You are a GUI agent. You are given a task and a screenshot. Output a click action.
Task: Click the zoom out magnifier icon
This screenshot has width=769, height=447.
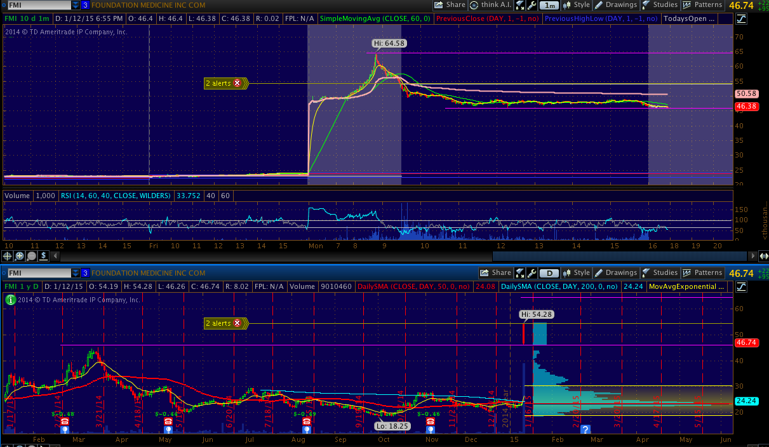pyautogui.click(x=31, y=256)
